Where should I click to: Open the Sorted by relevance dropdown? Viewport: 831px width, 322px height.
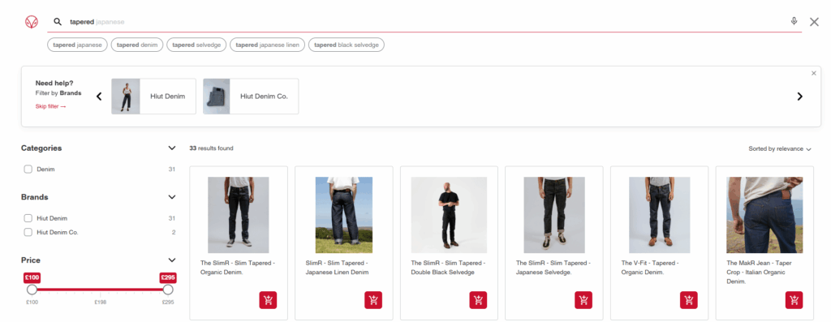point(780,148)
